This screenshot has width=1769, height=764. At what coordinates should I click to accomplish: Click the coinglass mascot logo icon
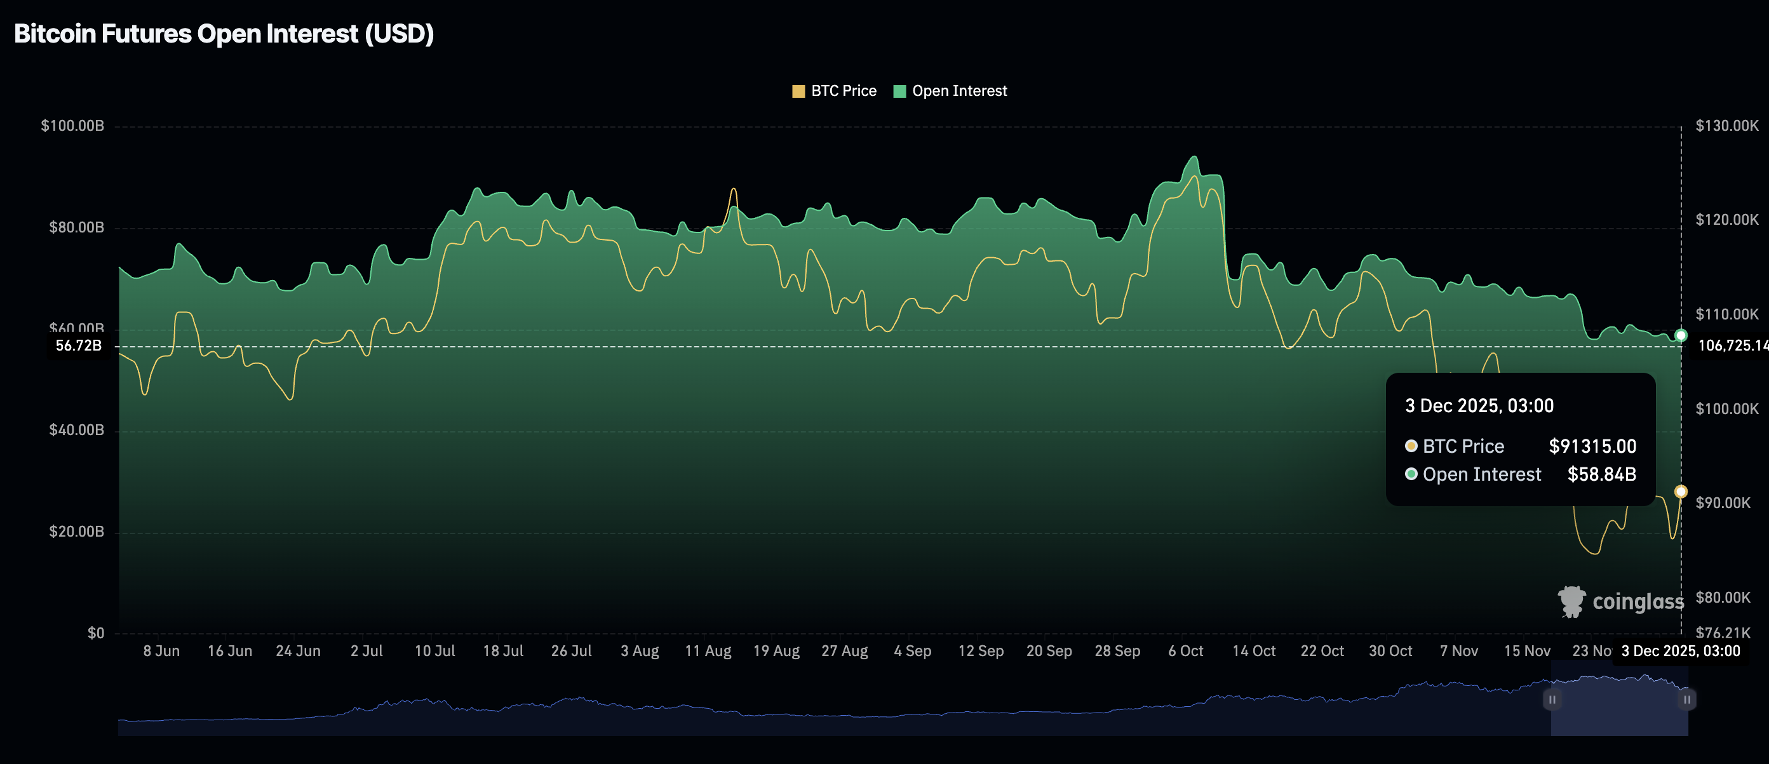point(1571,601)
